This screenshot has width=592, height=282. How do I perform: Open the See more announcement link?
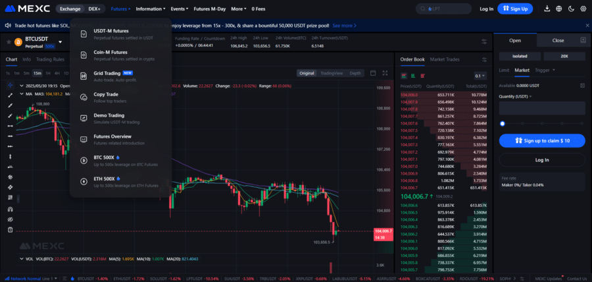pyautogui.click(x=344, y=26)
